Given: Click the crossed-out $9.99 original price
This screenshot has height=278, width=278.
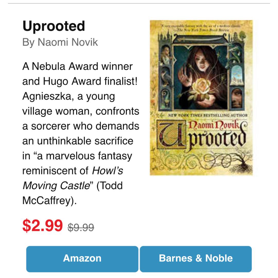Looking at the screenshot, I should coord(81,228).
